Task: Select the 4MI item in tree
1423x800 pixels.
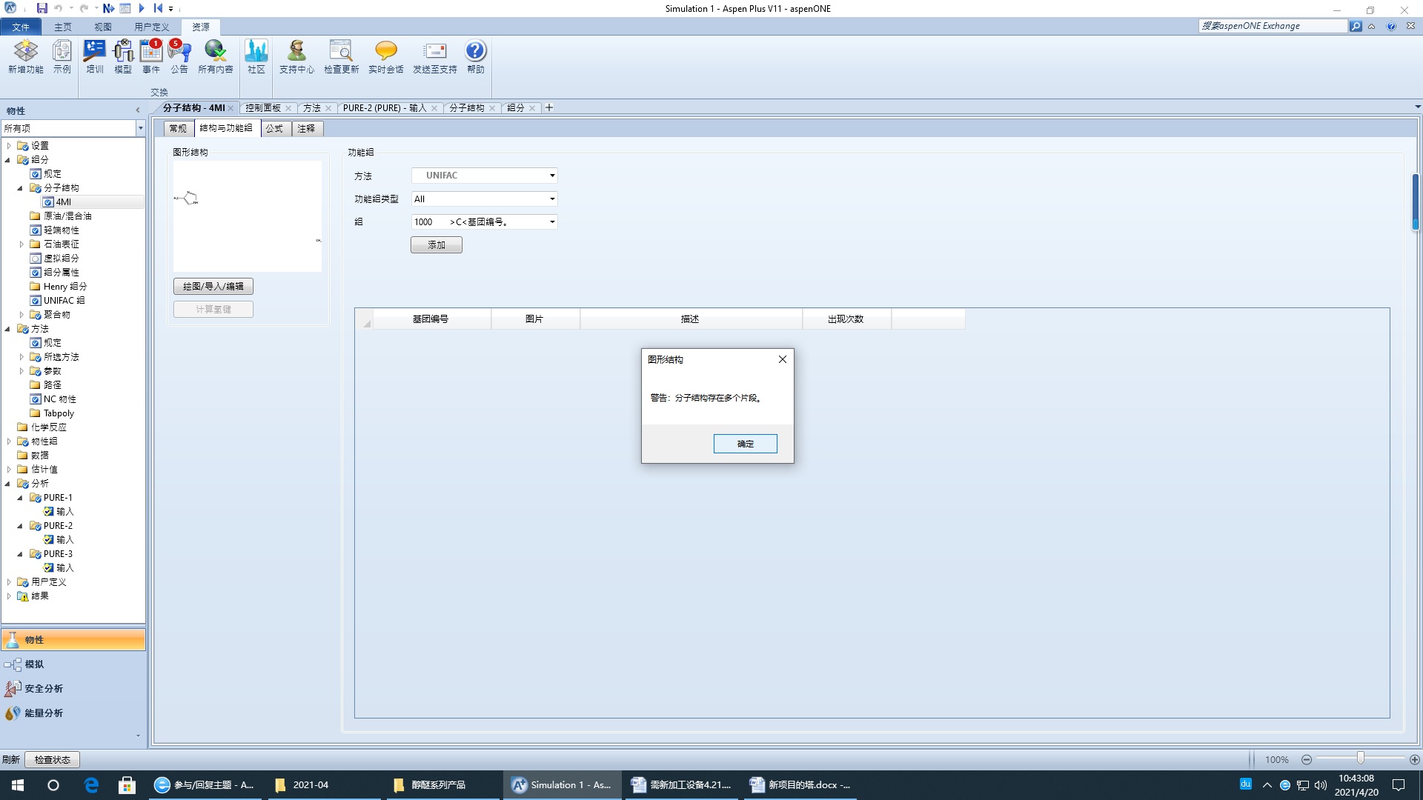Action: [x=64, y=202]
